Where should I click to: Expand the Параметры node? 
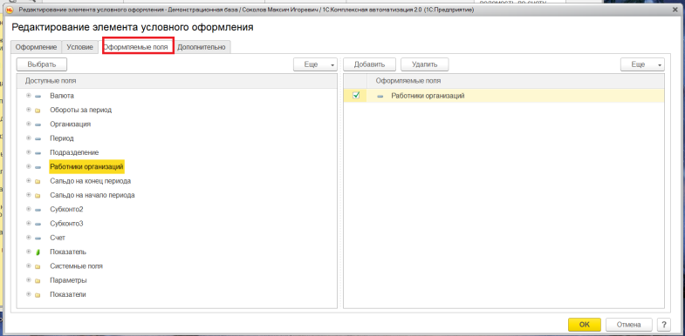tap(29, 279)
